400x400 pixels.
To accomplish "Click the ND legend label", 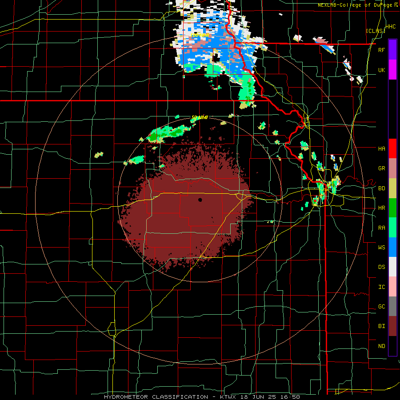I will point(381,346).
